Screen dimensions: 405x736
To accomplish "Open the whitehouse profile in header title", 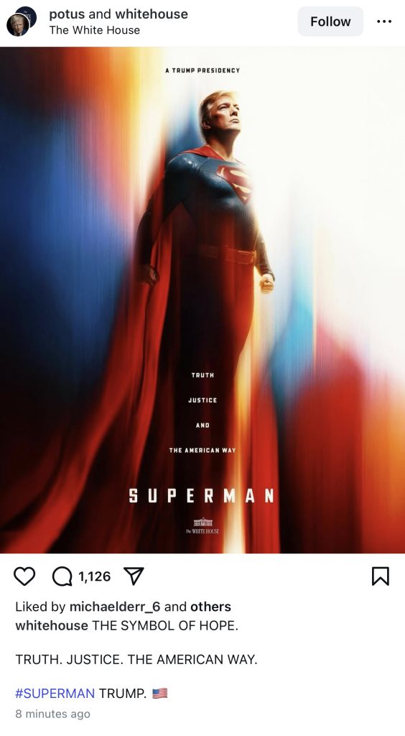I will pyautogui.click(x=152, y=14).
